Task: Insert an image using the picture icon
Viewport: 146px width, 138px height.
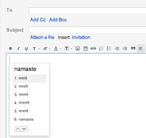Action: [x=85, y=49]
